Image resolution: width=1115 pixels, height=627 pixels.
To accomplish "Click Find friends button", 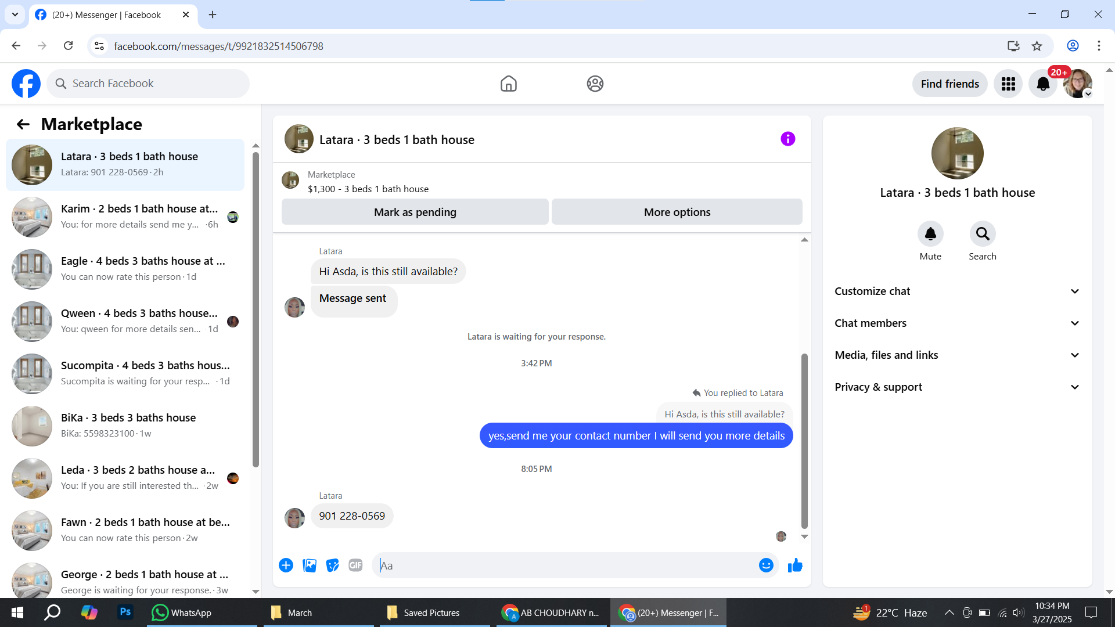I will [950, 84].
